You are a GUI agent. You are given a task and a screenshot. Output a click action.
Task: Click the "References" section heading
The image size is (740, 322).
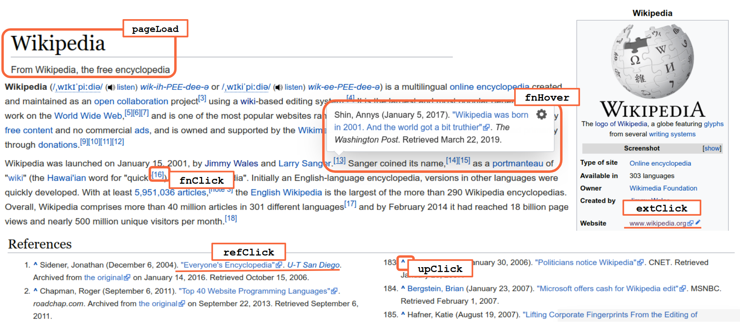(x=40, y=244)
